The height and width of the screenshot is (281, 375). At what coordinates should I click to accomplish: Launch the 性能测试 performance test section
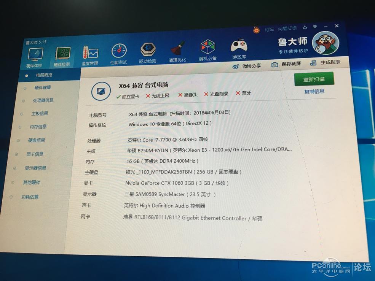click(x=119, y=54)
